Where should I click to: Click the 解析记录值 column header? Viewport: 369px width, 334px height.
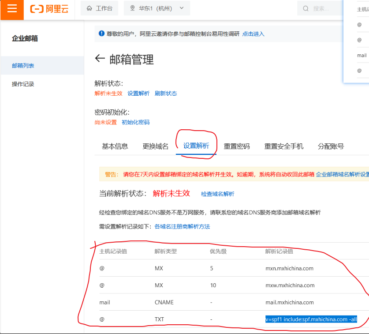click(x=279, y=251)
